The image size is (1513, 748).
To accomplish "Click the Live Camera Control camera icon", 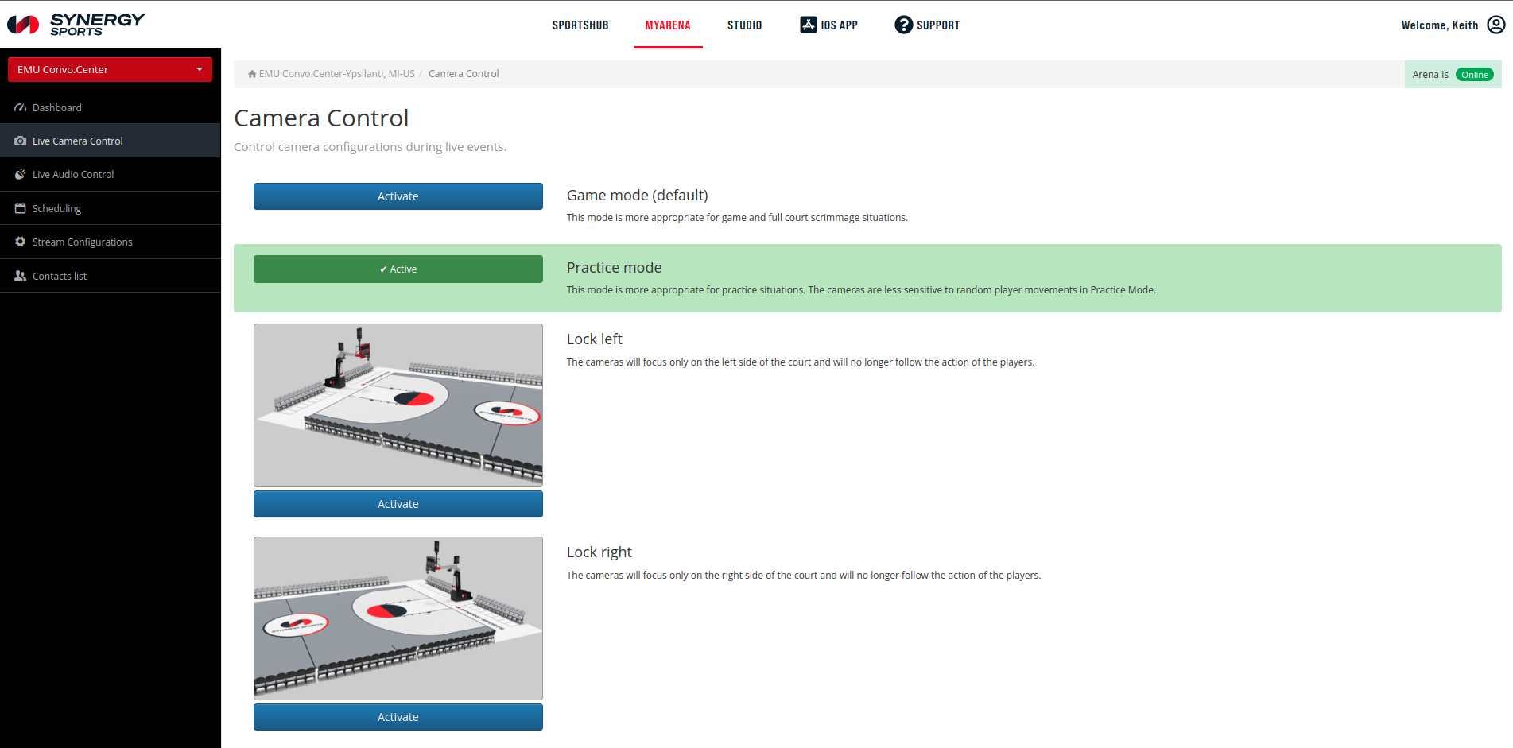I will (21, 141).
